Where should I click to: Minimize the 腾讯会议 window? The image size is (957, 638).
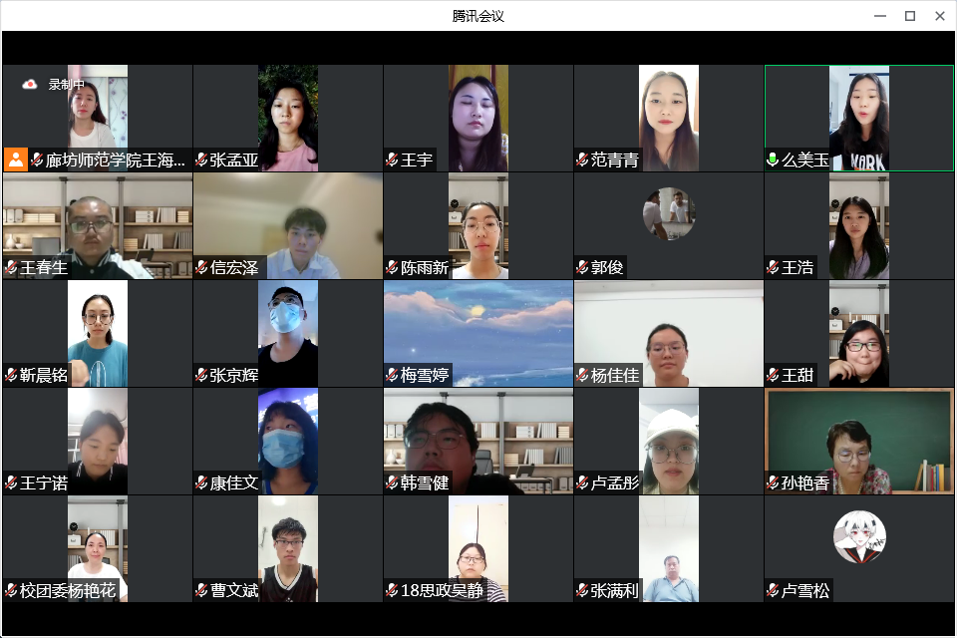pos(880,16)
